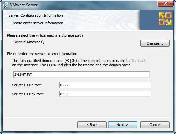Click the "Server HTTPS Port:" label
The image size is (176, 134).
point(28,94)
